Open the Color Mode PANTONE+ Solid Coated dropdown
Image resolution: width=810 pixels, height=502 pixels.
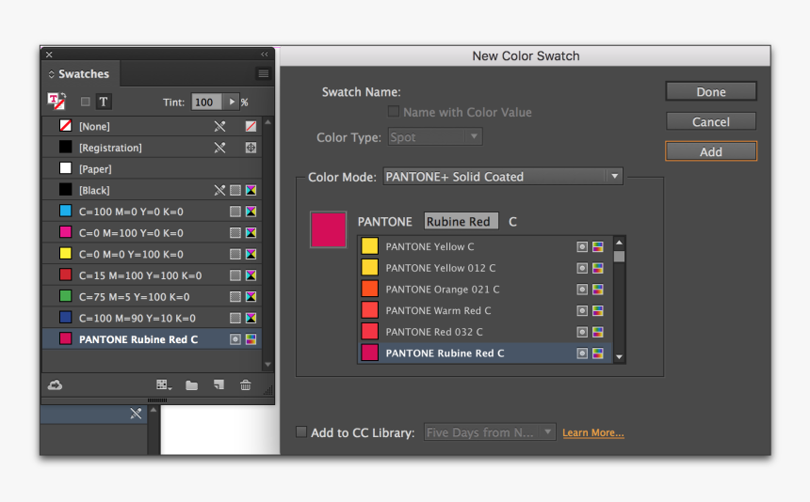click(x=503, y=177)
